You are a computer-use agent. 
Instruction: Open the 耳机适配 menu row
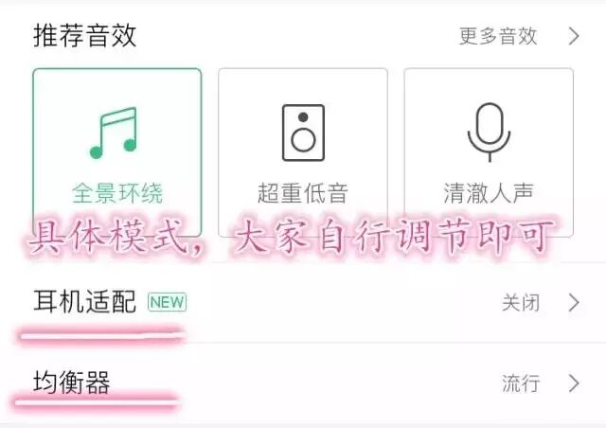303,303
